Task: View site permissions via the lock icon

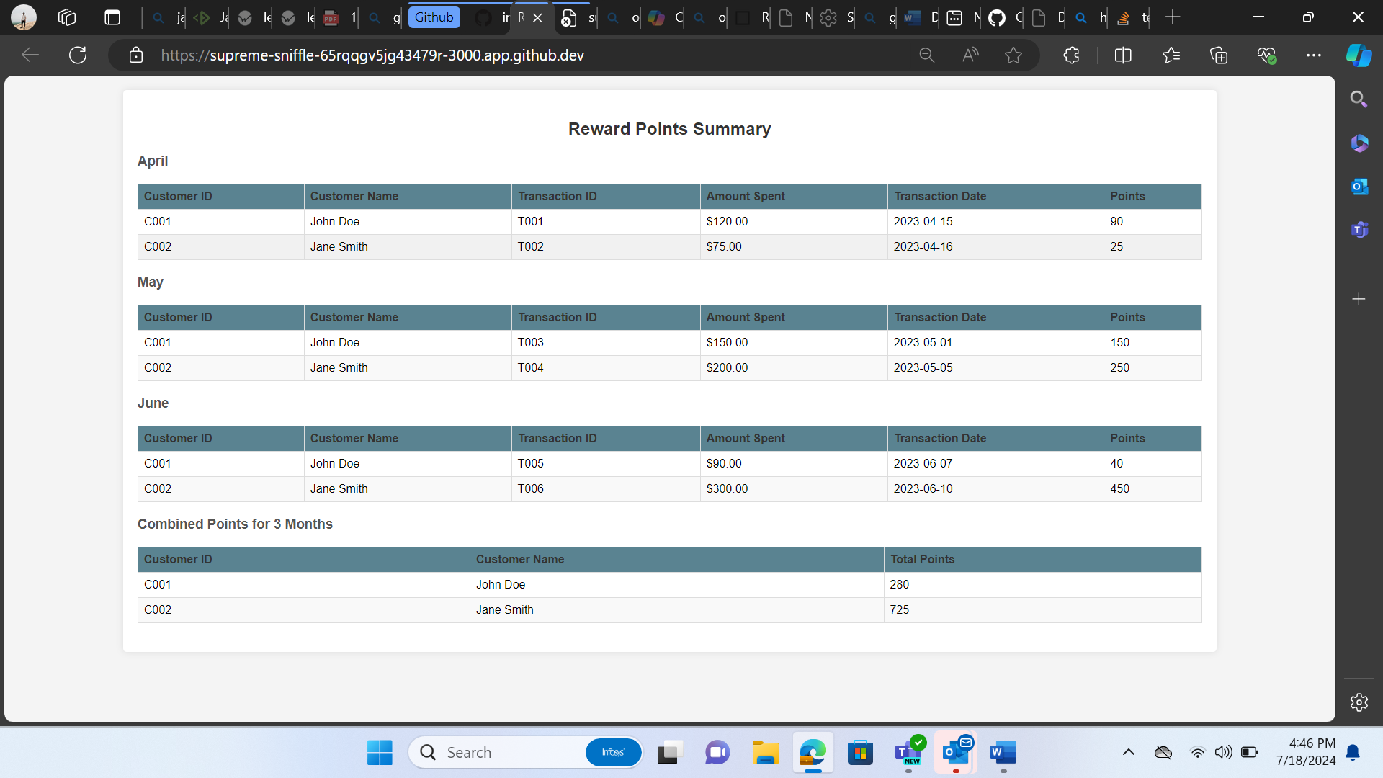Action: coord(135,55)
